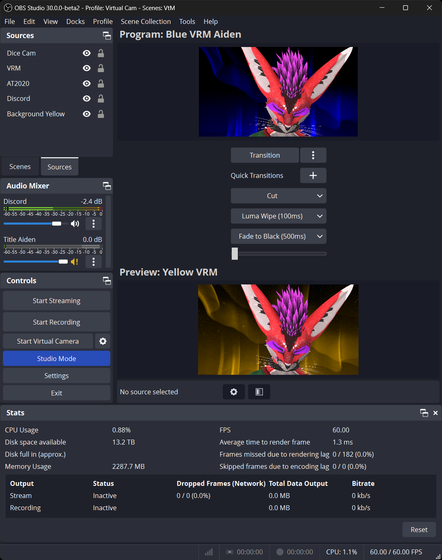Open Discord audio options three-dot menu
The width and height of the screenshot is (442, 560).
[94, 224]
